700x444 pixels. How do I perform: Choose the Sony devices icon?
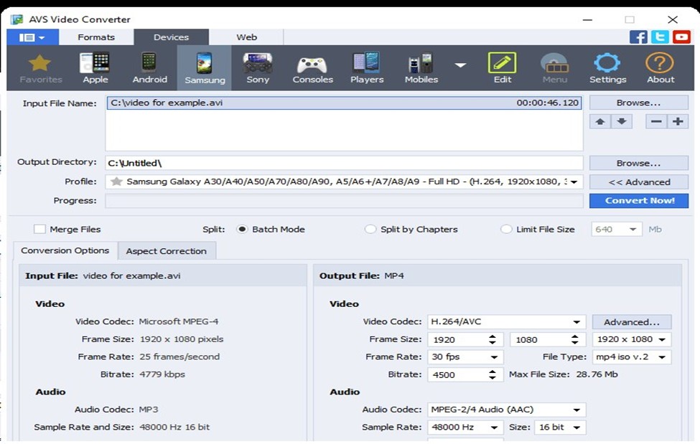[258, 68]
